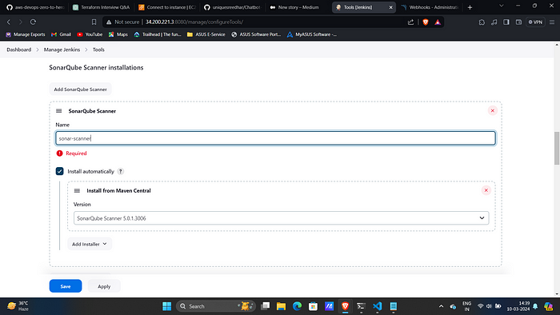
Task: Open ASUS E-Service bookmark folder
Action: click(206, 34)
